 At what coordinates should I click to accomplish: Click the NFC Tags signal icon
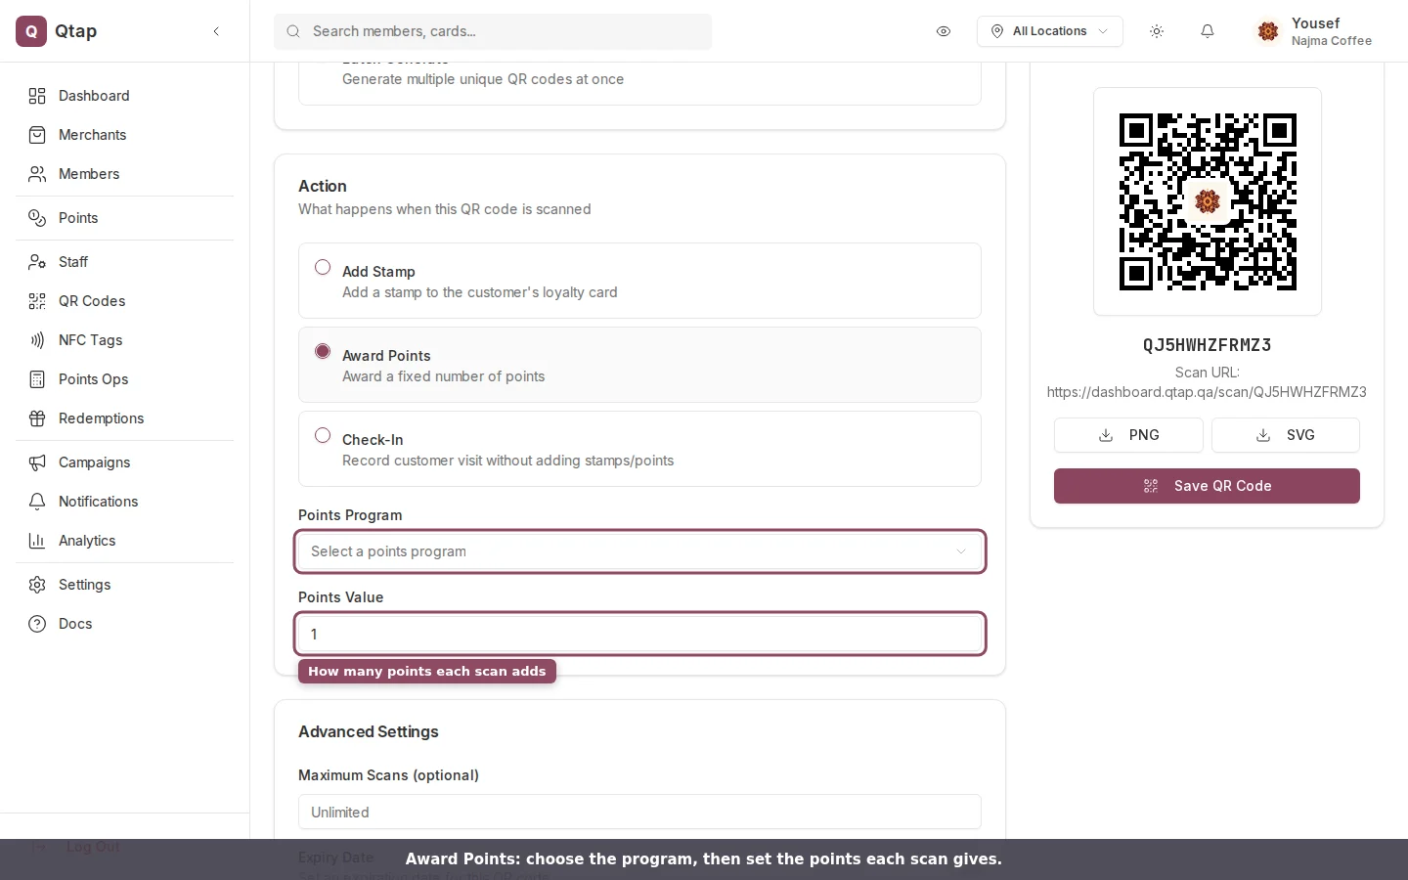tap(37, 340)
